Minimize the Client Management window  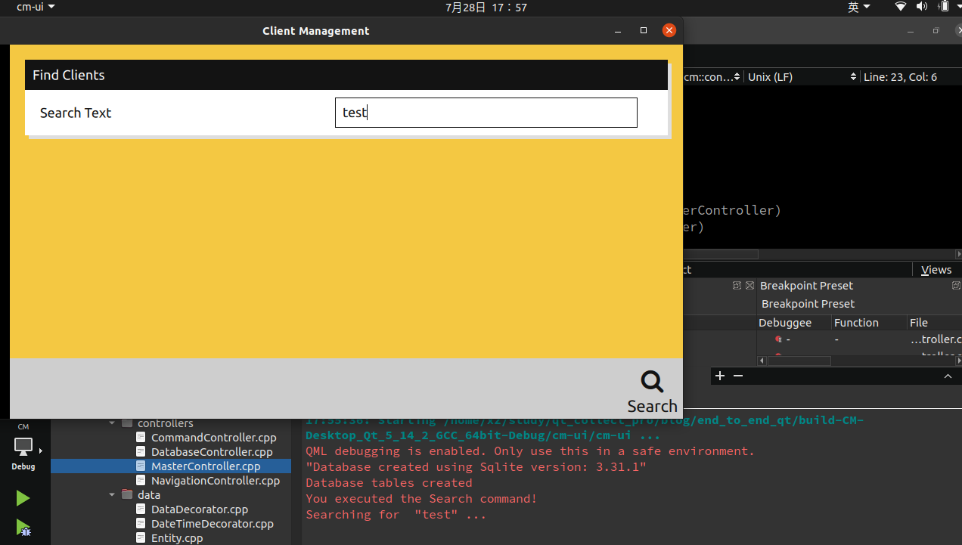618,31
